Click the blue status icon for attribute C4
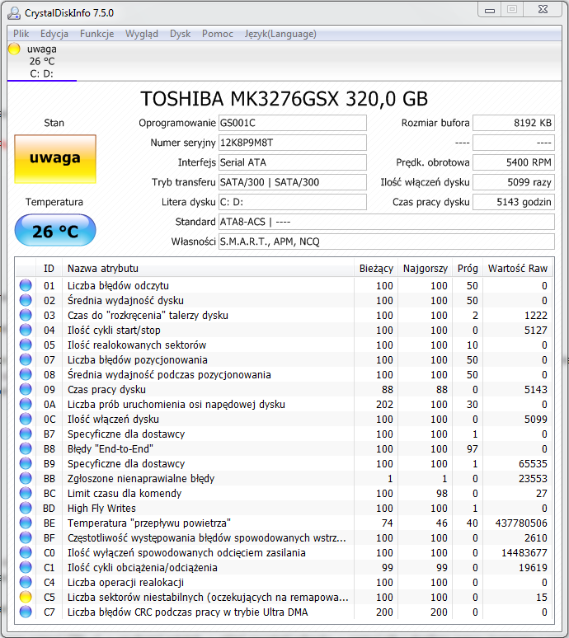 [26, 583]
